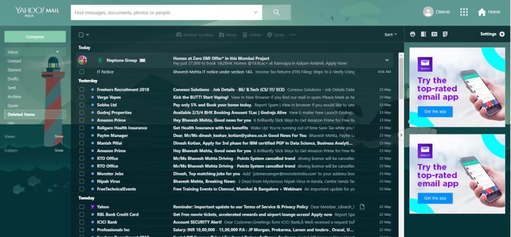Check the Religare Health Insurance checkbox
Screen dimensions: 511x237
coord(82,128)
